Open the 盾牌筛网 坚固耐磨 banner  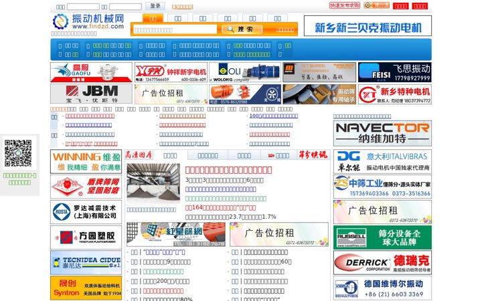(x=86, y=187)
